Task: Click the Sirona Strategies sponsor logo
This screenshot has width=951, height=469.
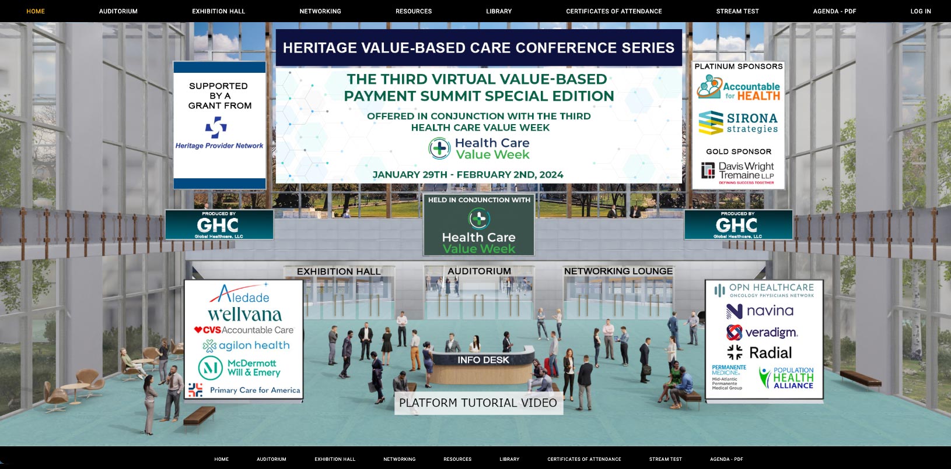Action: click(x=739, y=122)
